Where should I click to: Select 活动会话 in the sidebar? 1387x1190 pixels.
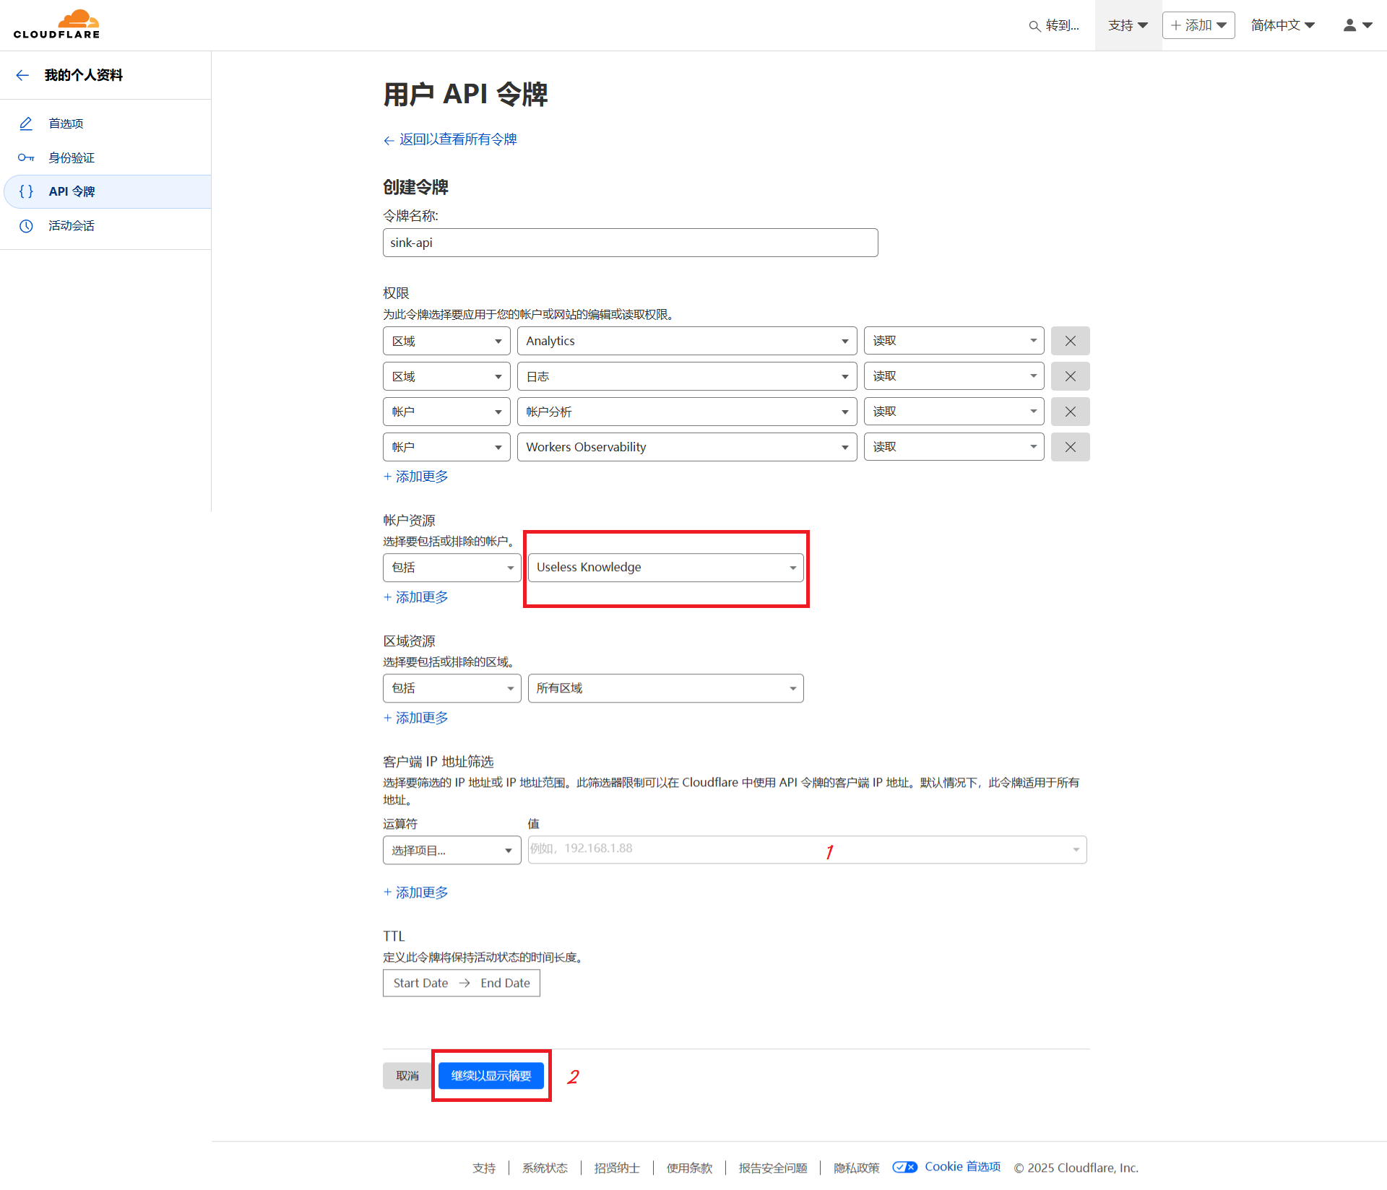72,226
